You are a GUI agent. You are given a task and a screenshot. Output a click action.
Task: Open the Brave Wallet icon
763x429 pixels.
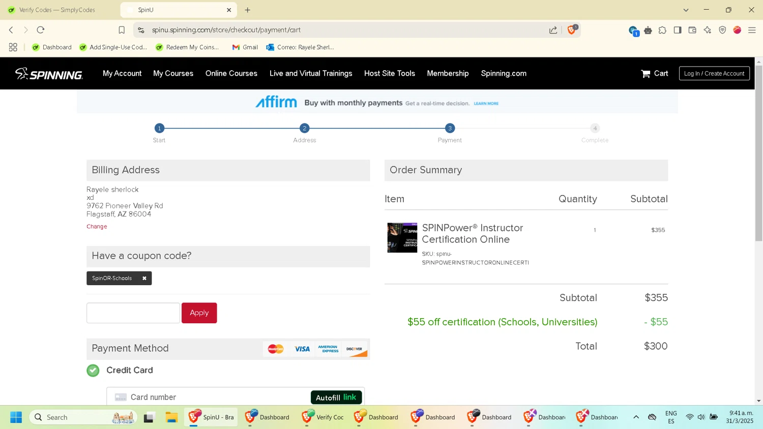[692, 30]
